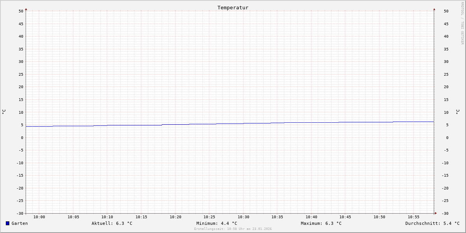Click the 10:05 time axis label

click(x=73, y=217)
